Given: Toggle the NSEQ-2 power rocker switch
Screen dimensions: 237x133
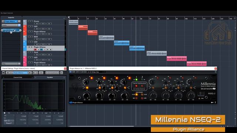Looking at the screenshot, I should click(201, 93).
